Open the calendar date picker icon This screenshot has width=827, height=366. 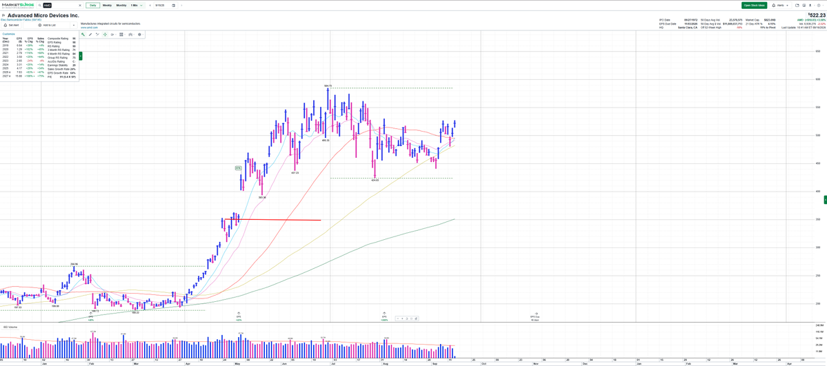[174, 6]
